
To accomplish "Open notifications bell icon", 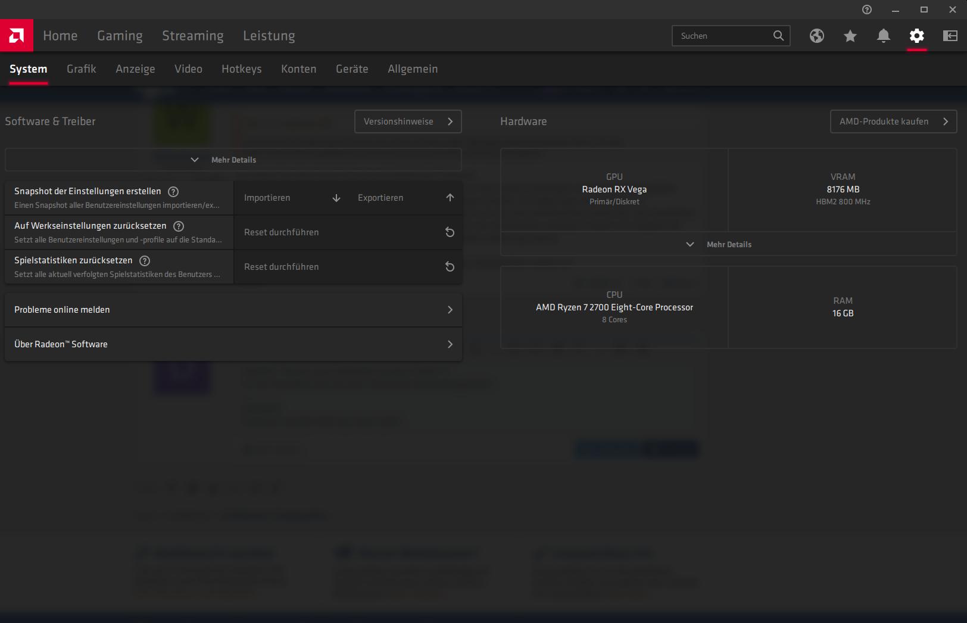I will 884,36.
